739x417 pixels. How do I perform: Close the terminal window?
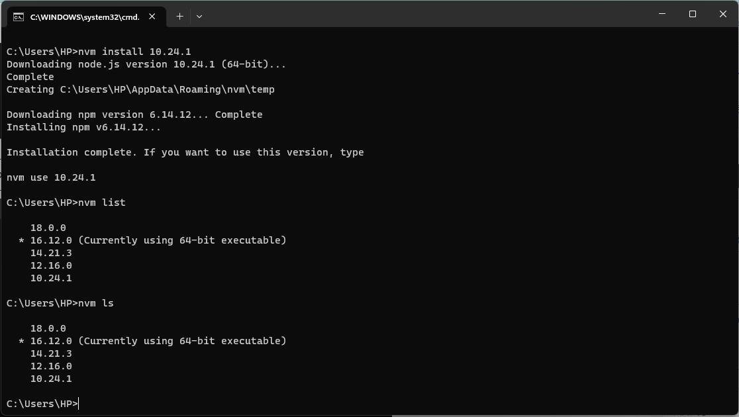[723, 14]
